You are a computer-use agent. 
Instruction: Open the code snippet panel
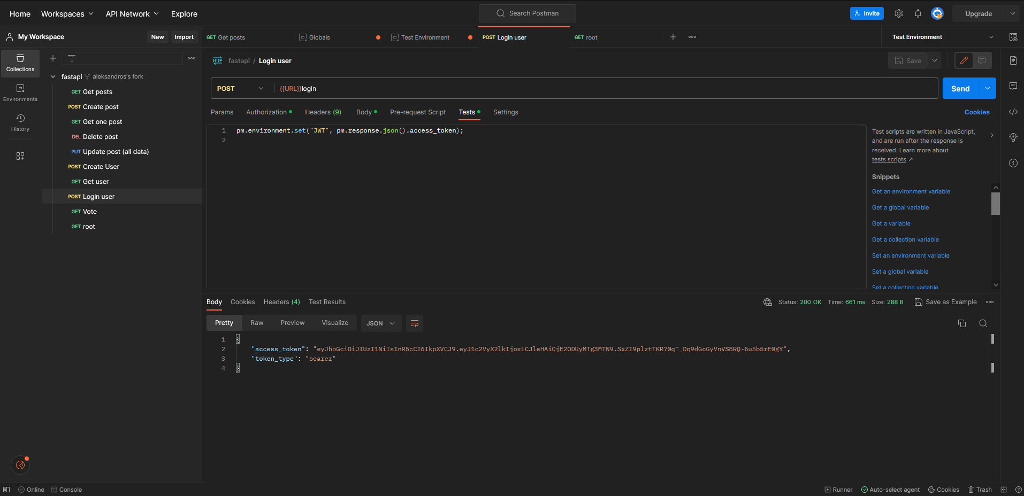coord(1013,112)
